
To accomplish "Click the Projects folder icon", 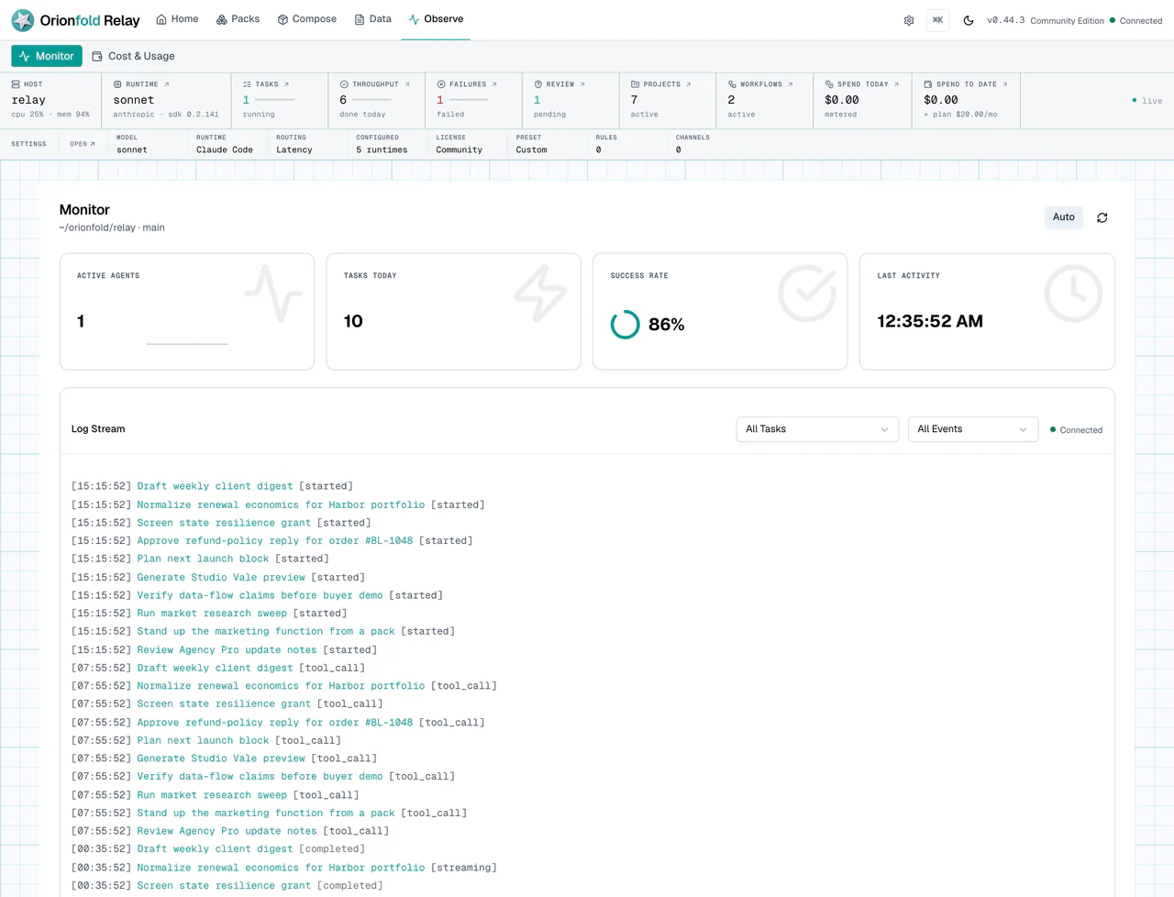I will point(636,84).
